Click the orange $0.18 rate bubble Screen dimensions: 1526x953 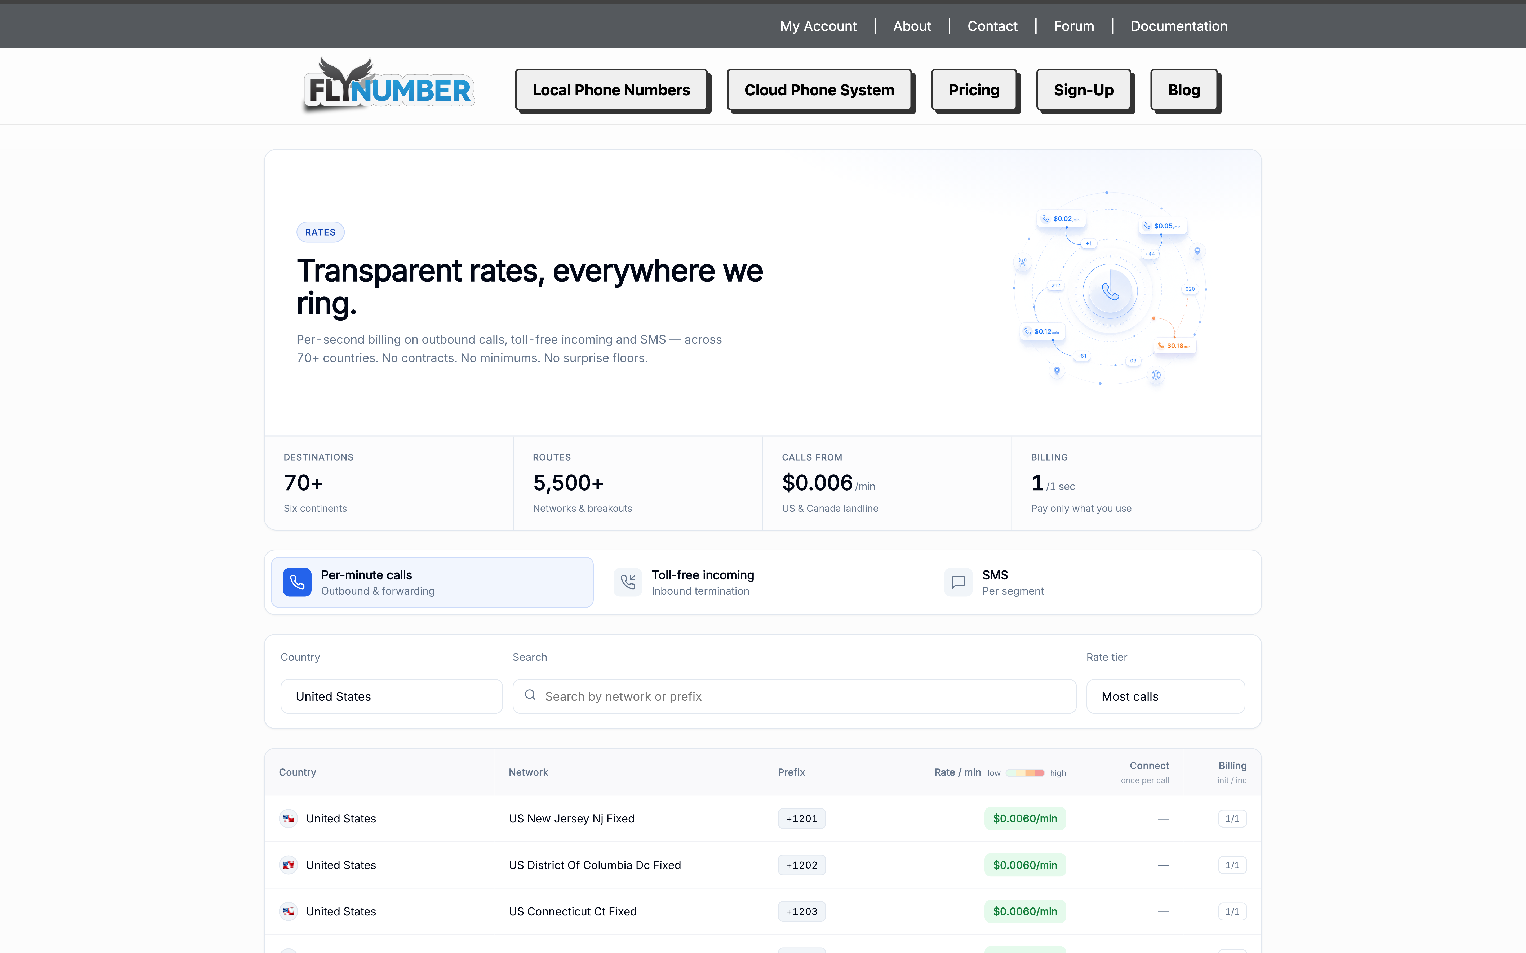[x=1175, y=345]
